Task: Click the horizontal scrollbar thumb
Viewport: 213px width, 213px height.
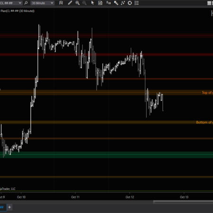Action: point(183,202)
